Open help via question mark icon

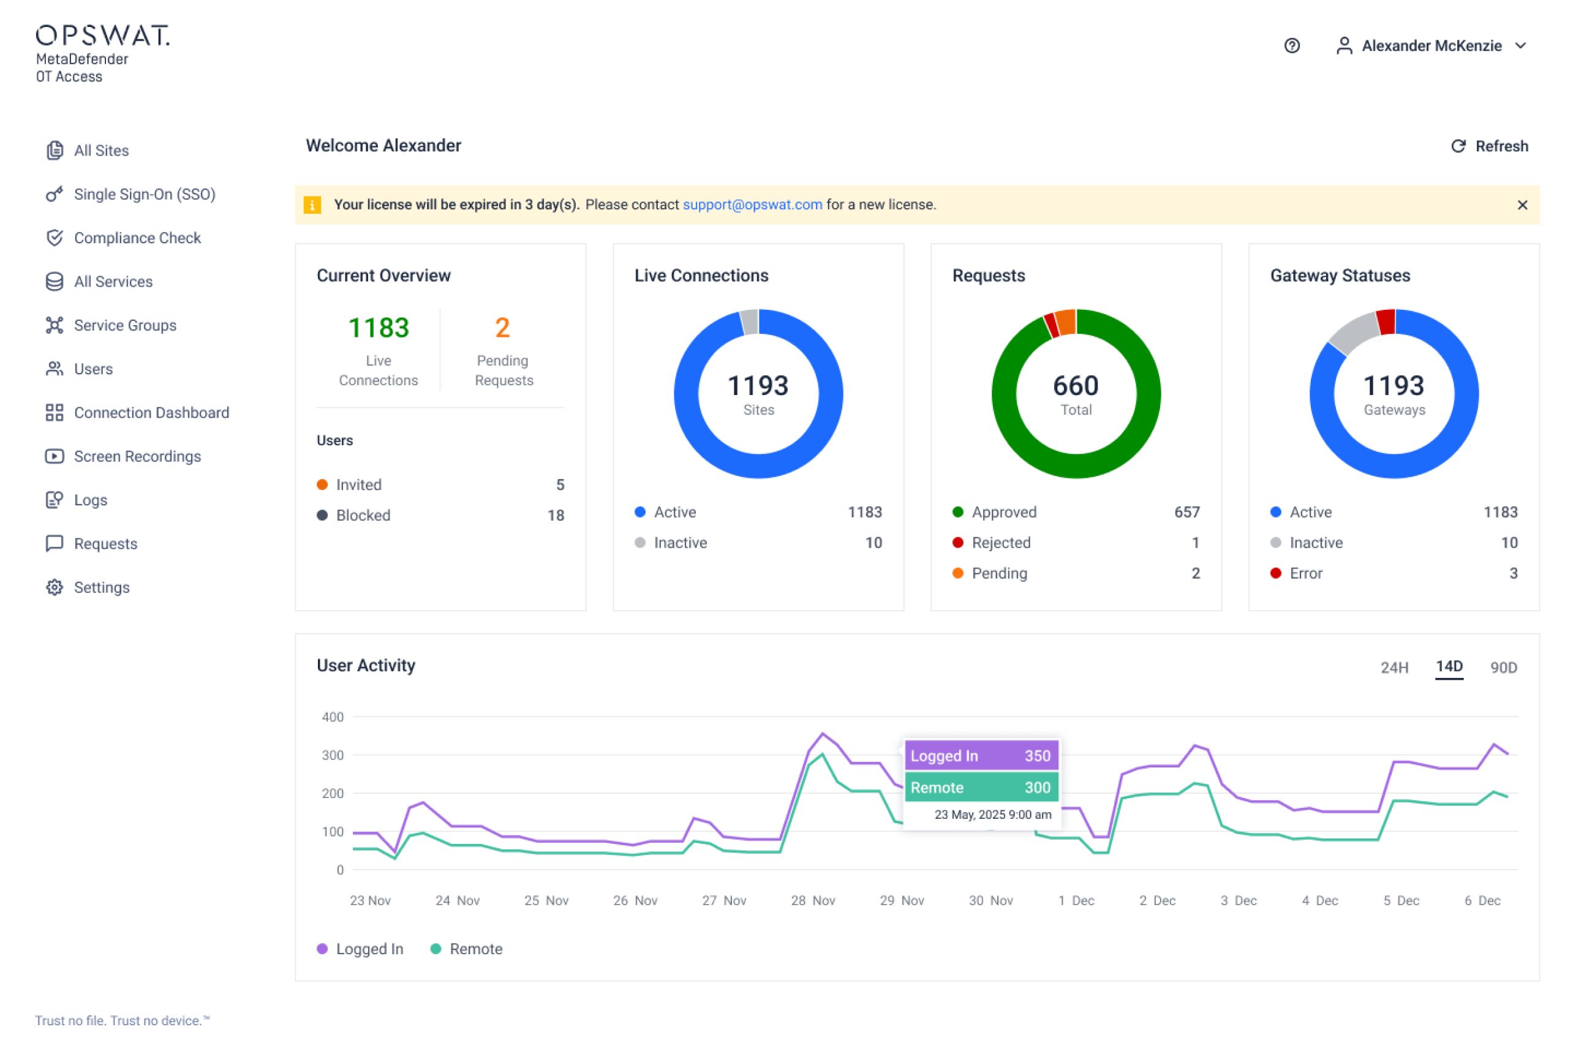pos(1291,45)
